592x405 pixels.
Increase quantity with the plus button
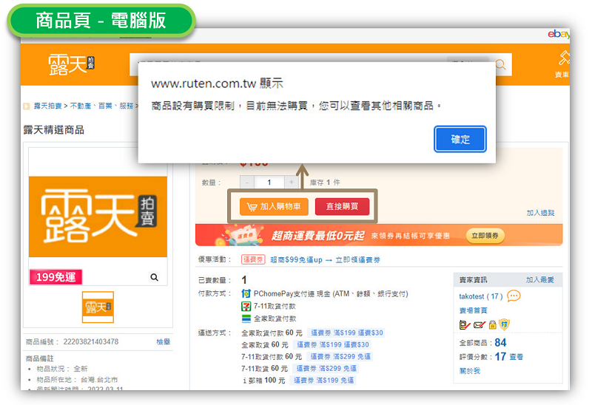292,182
